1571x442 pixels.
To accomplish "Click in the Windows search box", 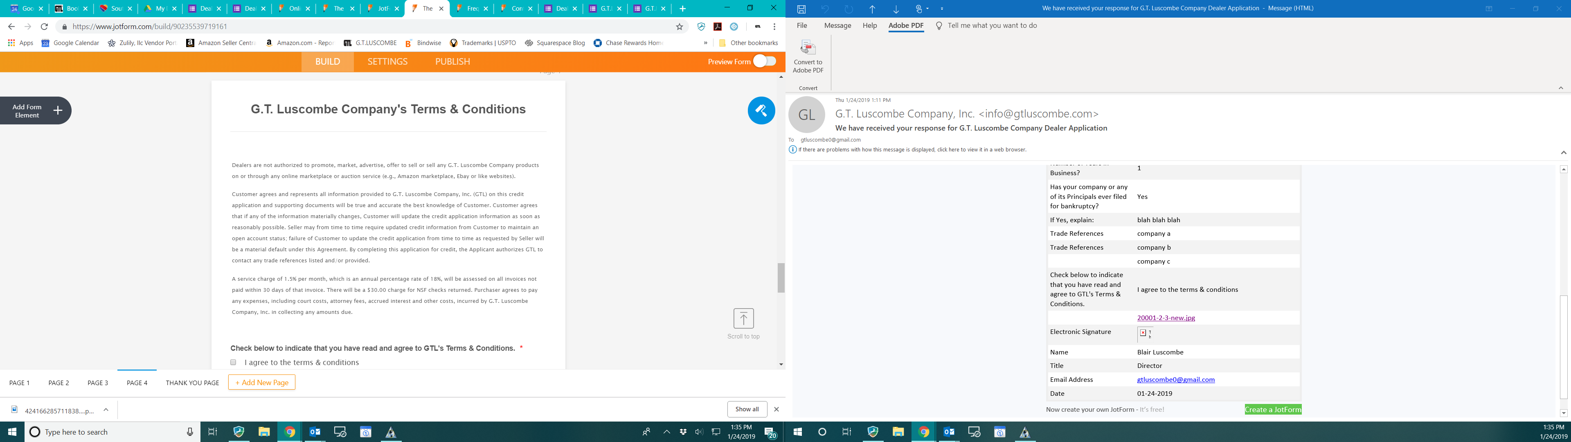I will (92, 432).
